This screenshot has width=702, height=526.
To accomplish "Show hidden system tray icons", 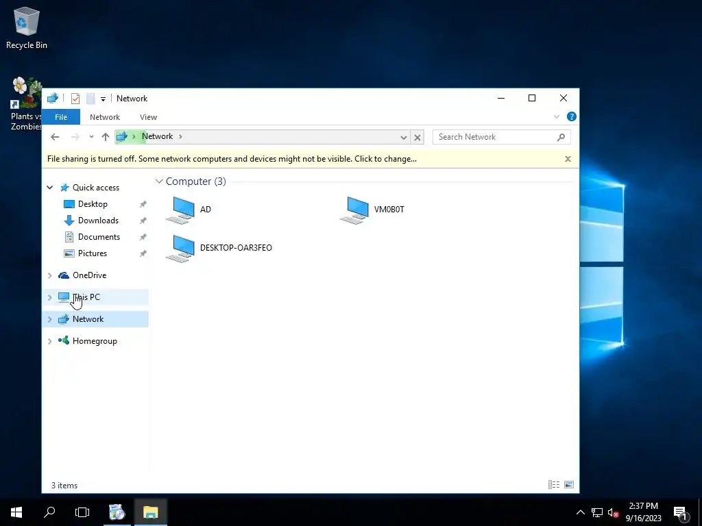I will click(580, 512).
